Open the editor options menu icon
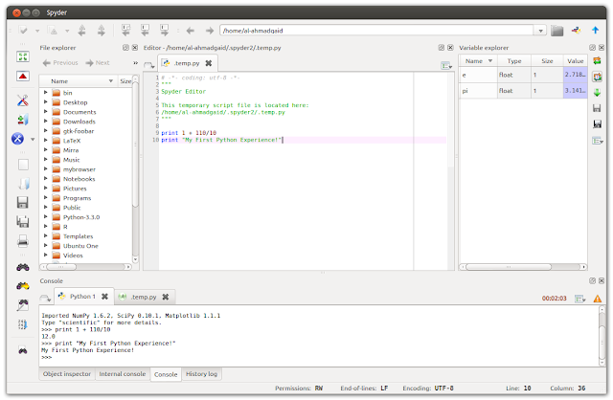Image resolution: width=613 pixels, height=400 pixels. point(446,66)
